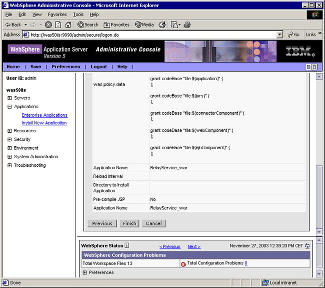
Task: Open the Install New Application link
Action: pyautogui.click(x=44, y=123)
